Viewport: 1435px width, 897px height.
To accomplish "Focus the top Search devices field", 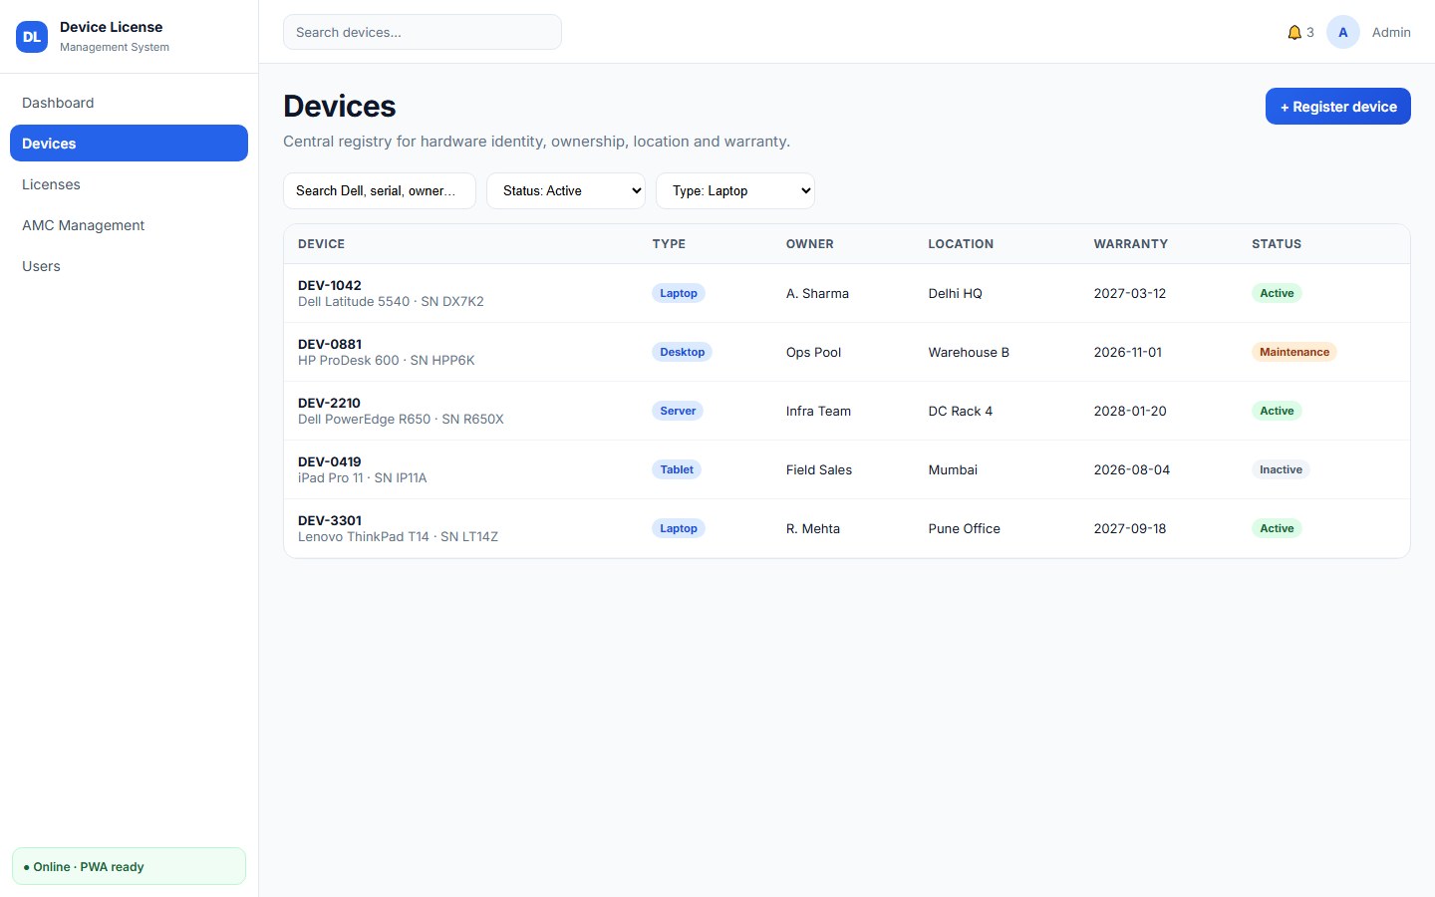I will tap(423, 32).
